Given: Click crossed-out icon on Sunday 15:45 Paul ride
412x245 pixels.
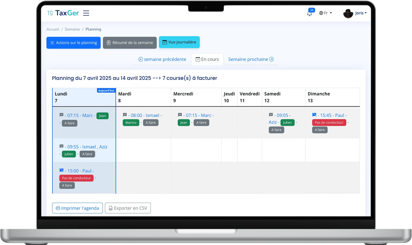Looking at the screenshot, I should point(314,115).
